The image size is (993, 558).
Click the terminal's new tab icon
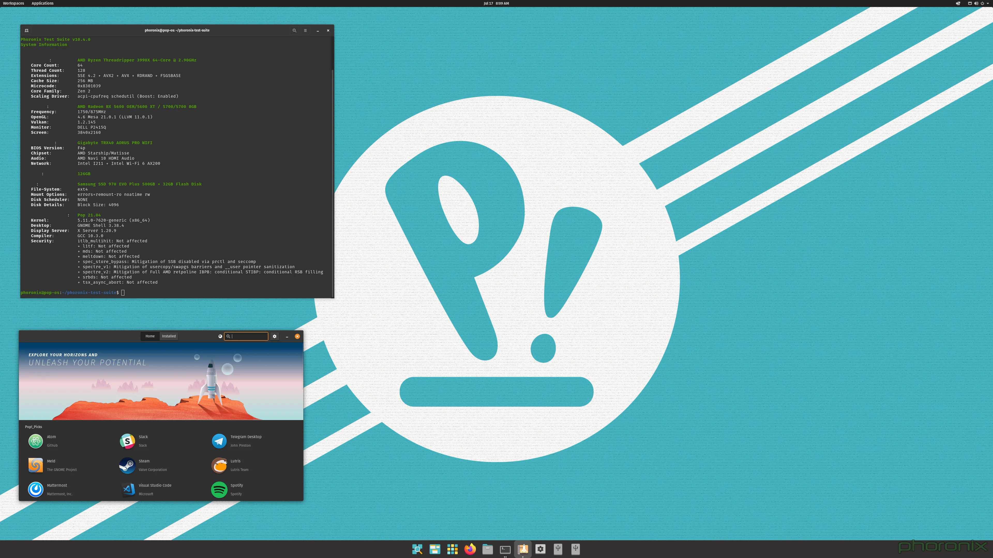[x=27, y=30]
